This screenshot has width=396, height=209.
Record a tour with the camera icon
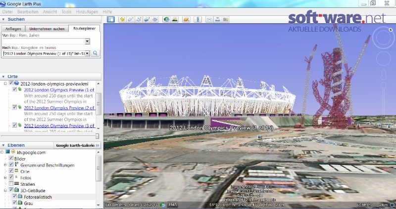click(x=155, y=19)
